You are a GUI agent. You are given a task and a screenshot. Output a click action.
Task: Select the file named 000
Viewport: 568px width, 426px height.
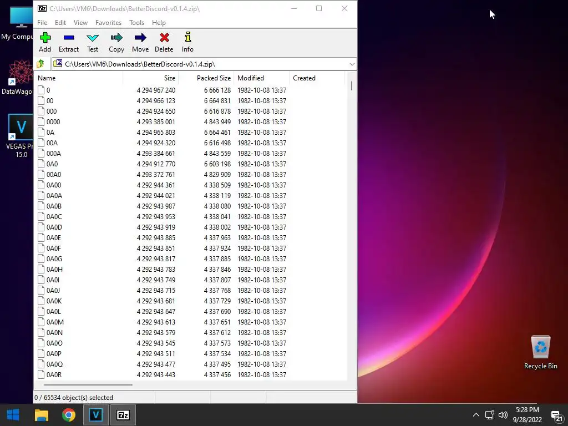[x=52, y=111]
